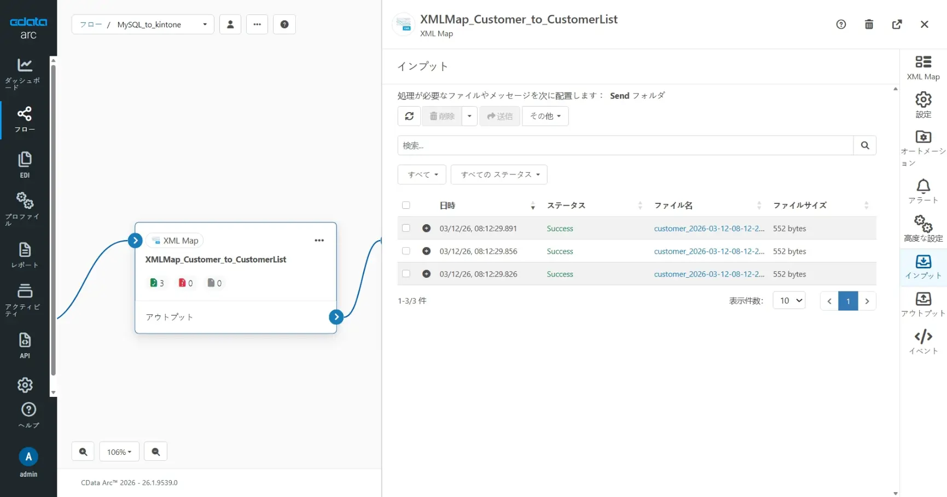Click the refresh button in Input toolbar

[409, 116]
